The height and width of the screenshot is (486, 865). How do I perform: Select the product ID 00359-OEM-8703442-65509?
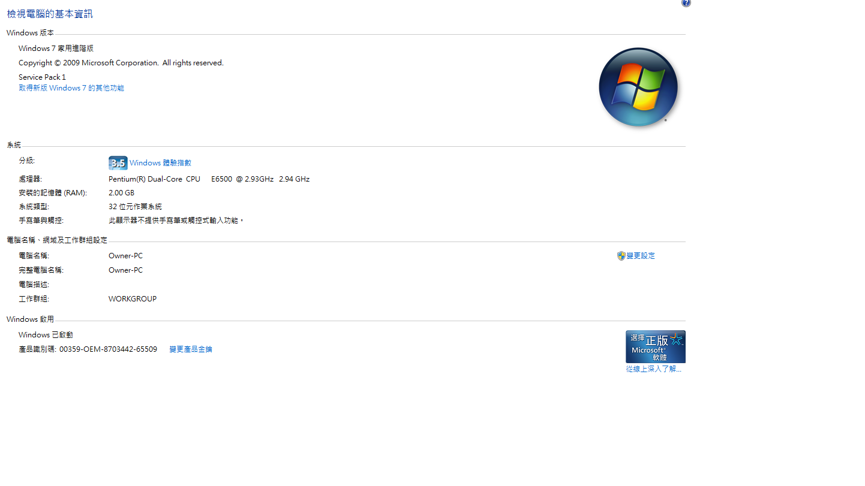[108, 349]
